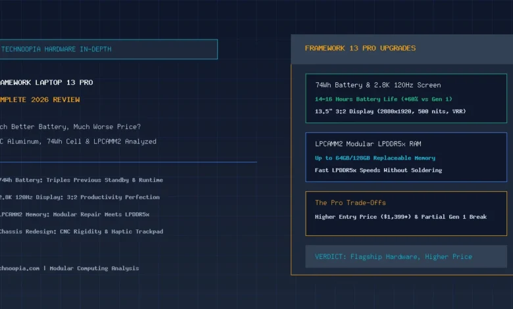513x309 pixels.
Task: Select the Framework 13 Pro Upgrades heading
Action: 360,48
